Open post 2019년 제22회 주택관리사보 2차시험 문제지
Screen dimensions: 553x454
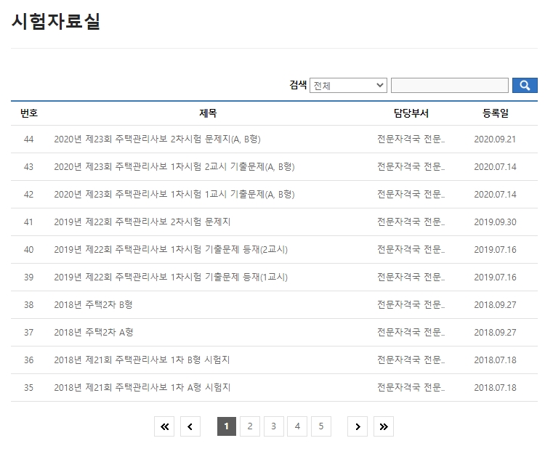click(142, 222)
